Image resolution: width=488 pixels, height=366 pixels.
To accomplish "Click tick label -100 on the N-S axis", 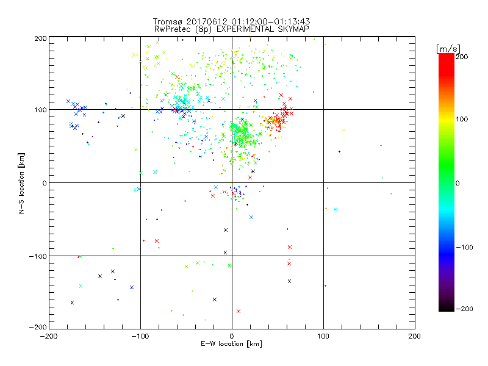I will click(38, 256).
